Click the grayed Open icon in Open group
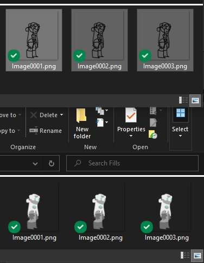Viewport: 204px width, 263px height. point(153,111)
